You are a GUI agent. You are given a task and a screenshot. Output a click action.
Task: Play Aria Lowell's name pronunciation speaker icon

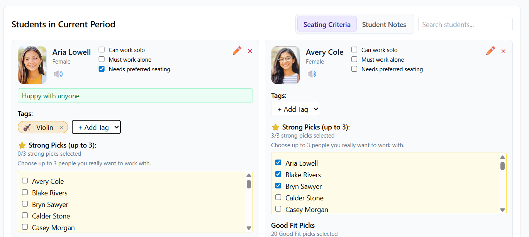tap(58, 74)
